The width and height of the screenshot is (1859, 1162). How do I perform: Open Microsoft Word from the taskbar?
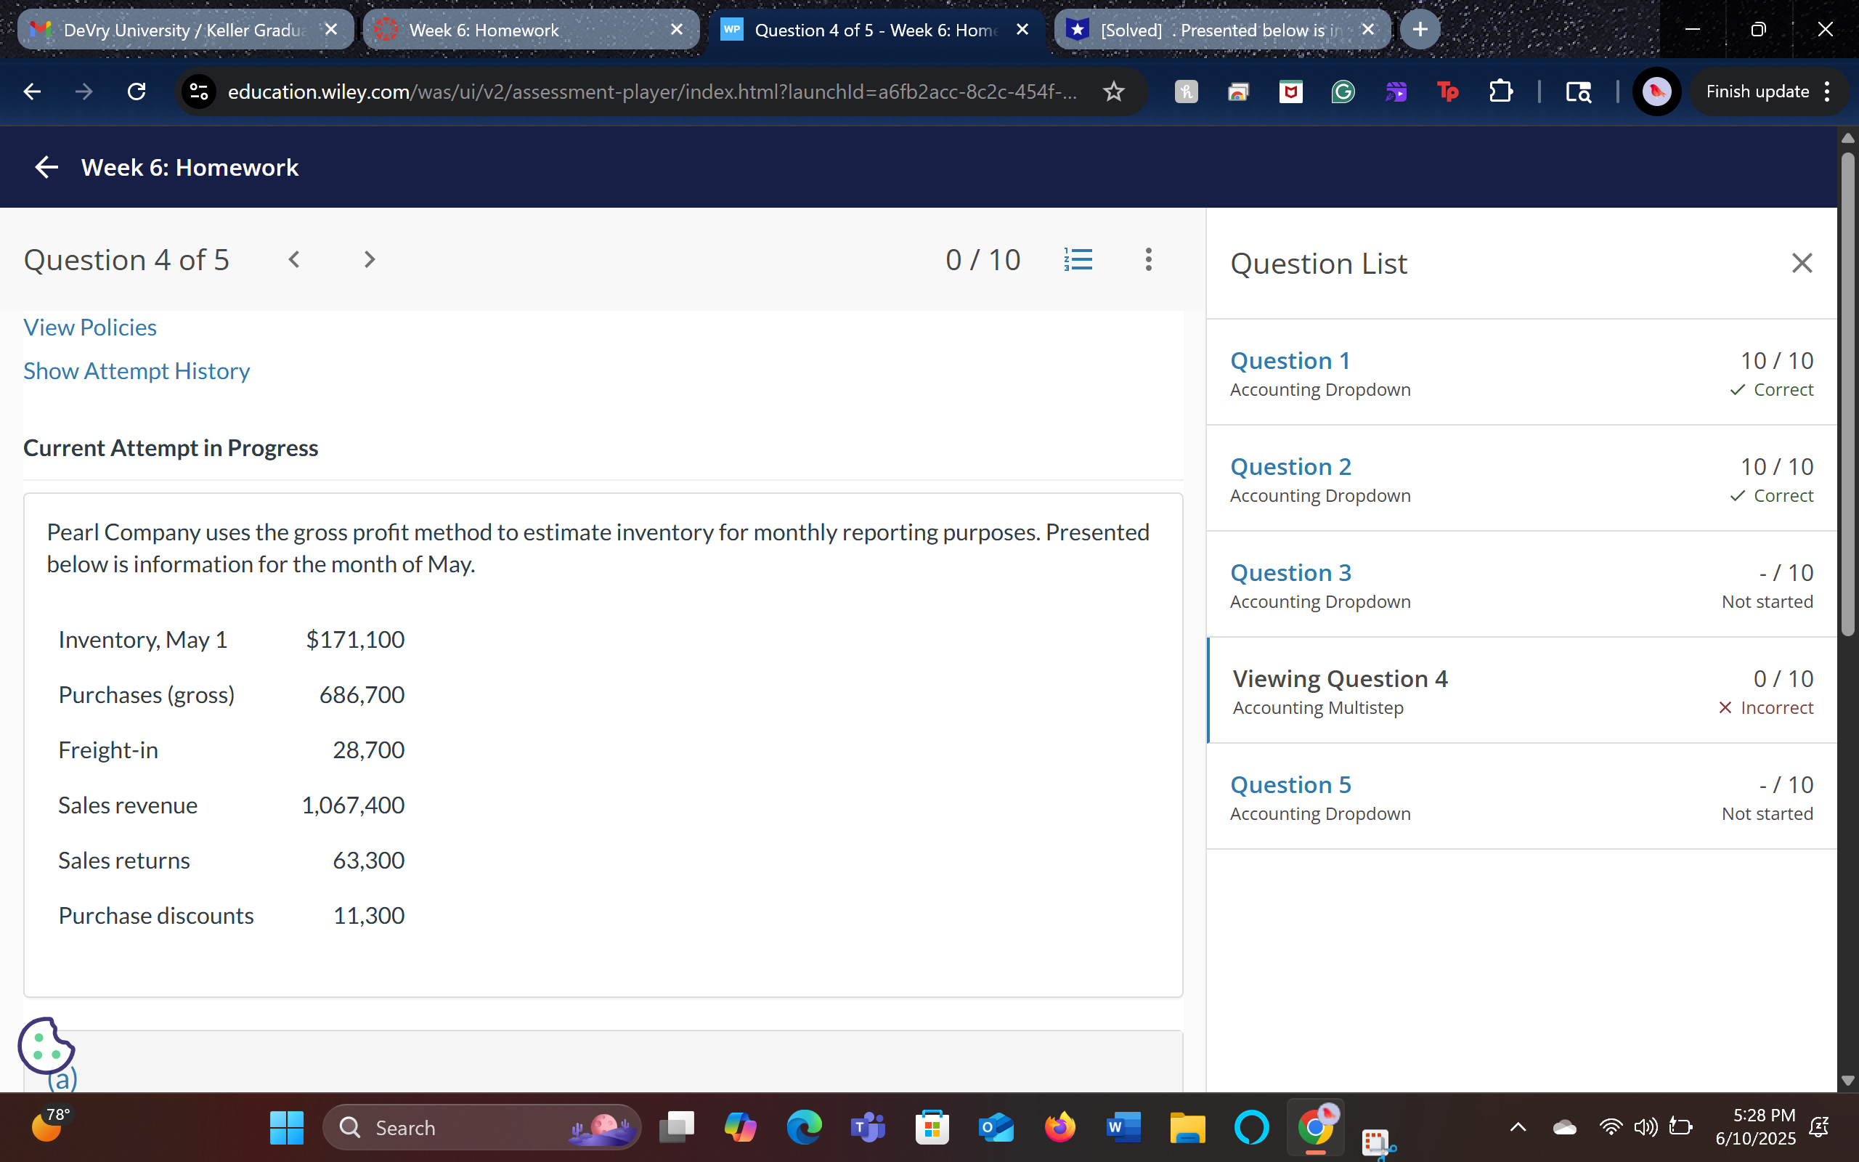[x=1123, y=1127]
